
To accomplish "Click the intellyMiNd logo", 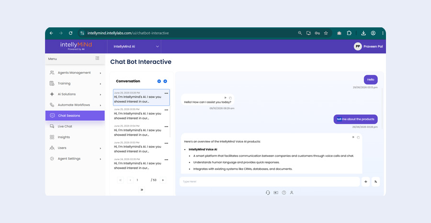I will [76, 46].
